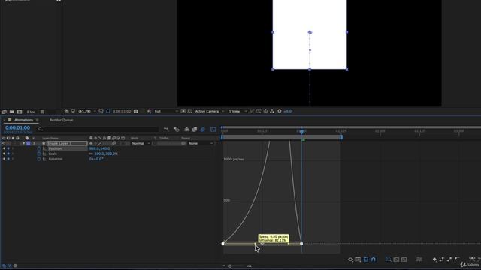
Task: Toggle the Rotation stopwatch
Action: coord(39,159)
